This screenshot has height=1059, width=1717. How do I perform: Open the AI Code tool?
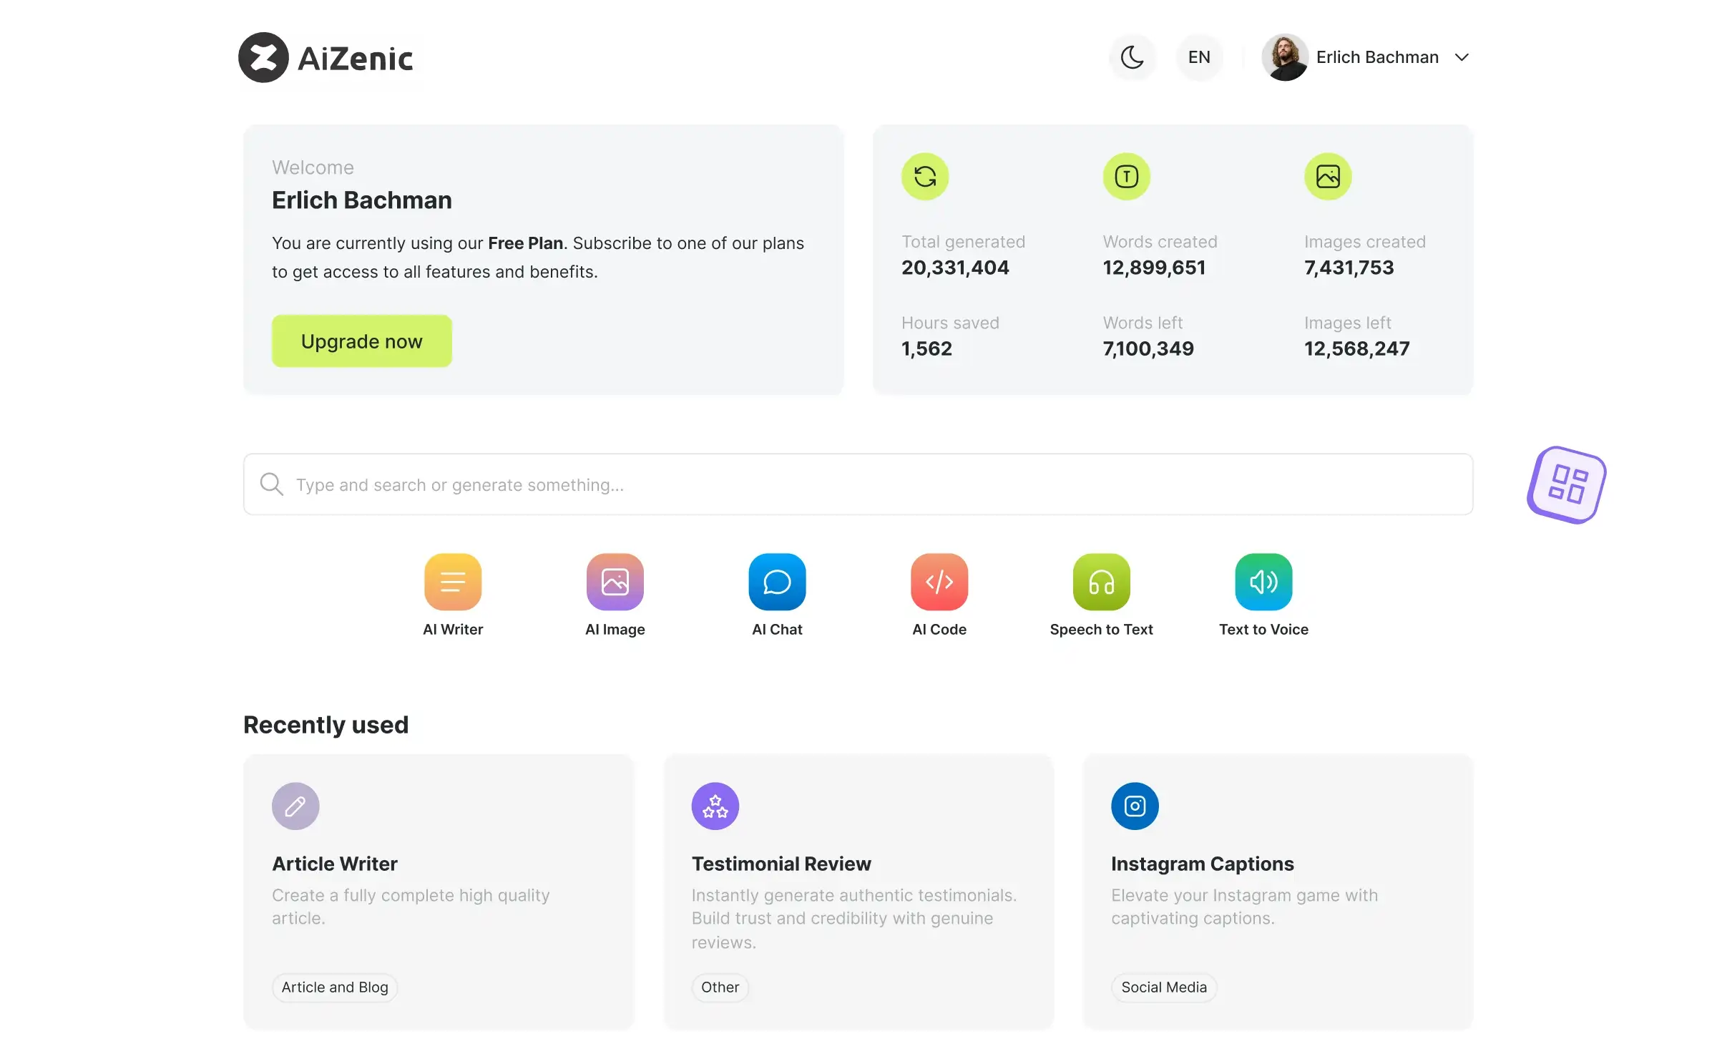[939, 594]
